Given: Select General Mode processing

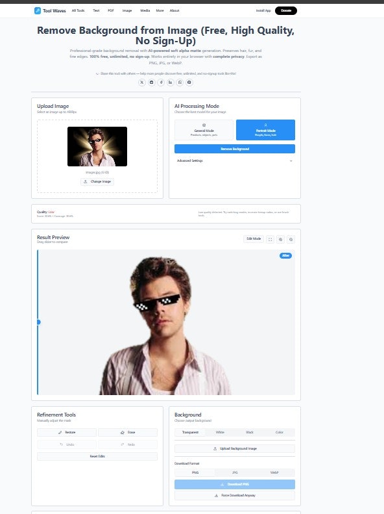Looking at the screenshot, I should pos(204,130).
